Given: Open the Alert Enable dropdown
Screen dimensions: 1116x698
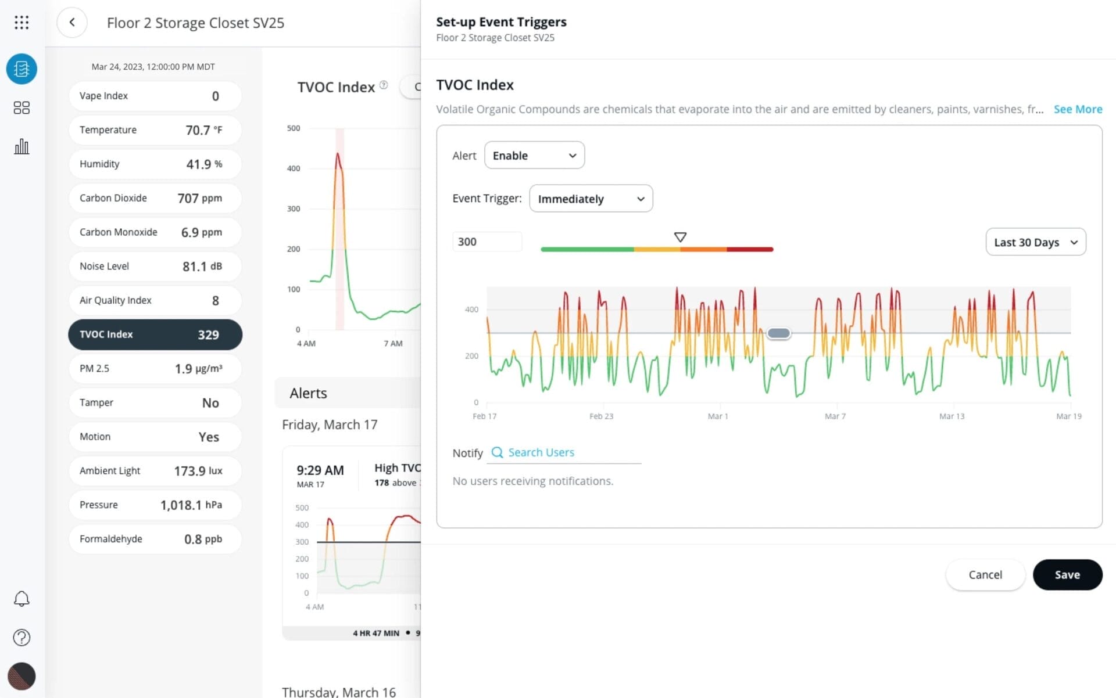Looking at the screenshot, I should pyautogui.click(x=534, y=155).
